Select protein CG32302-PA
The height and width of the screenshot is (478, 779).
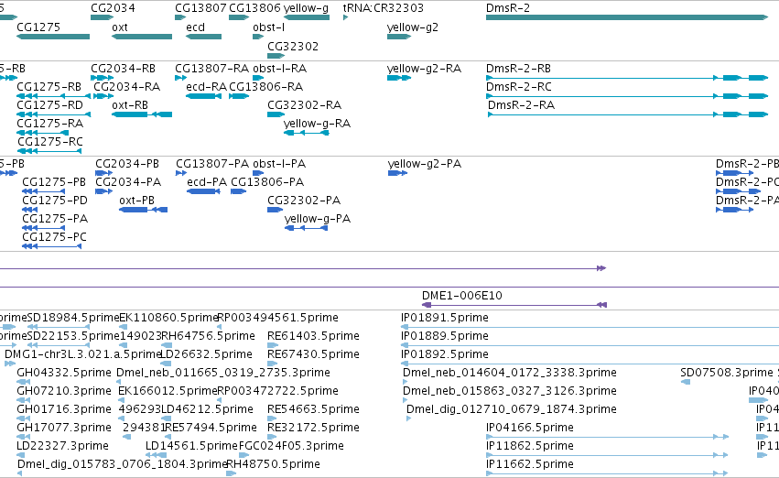(276, 210)
